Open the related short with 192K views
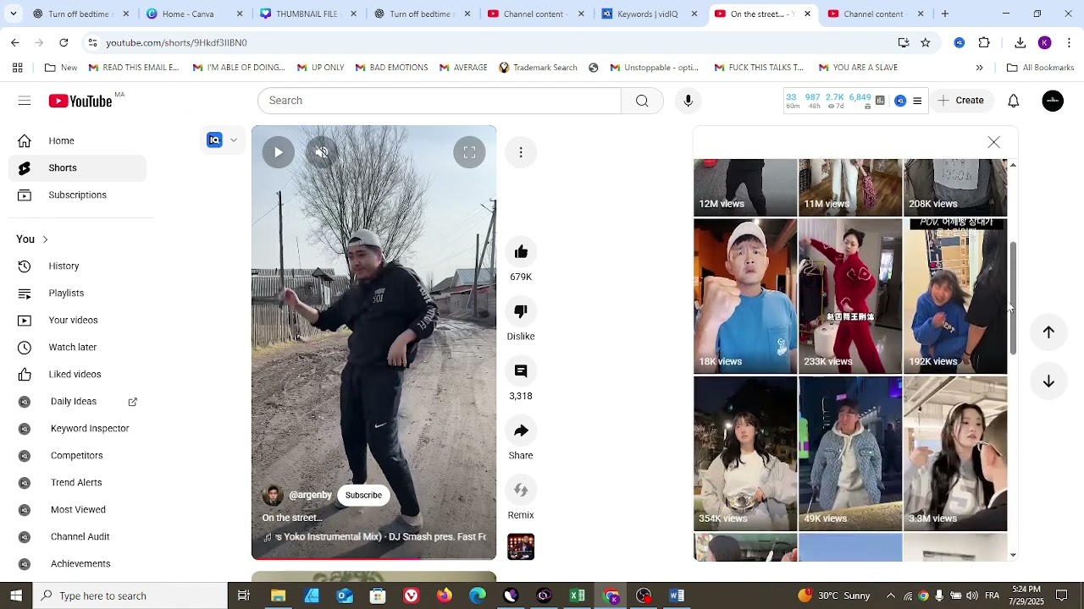Viewport: 1084px width, 609px height. tap(955, 296)
